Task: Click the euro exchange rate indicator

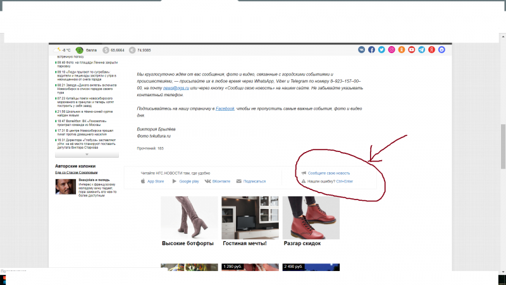Action: click(140, 49)
